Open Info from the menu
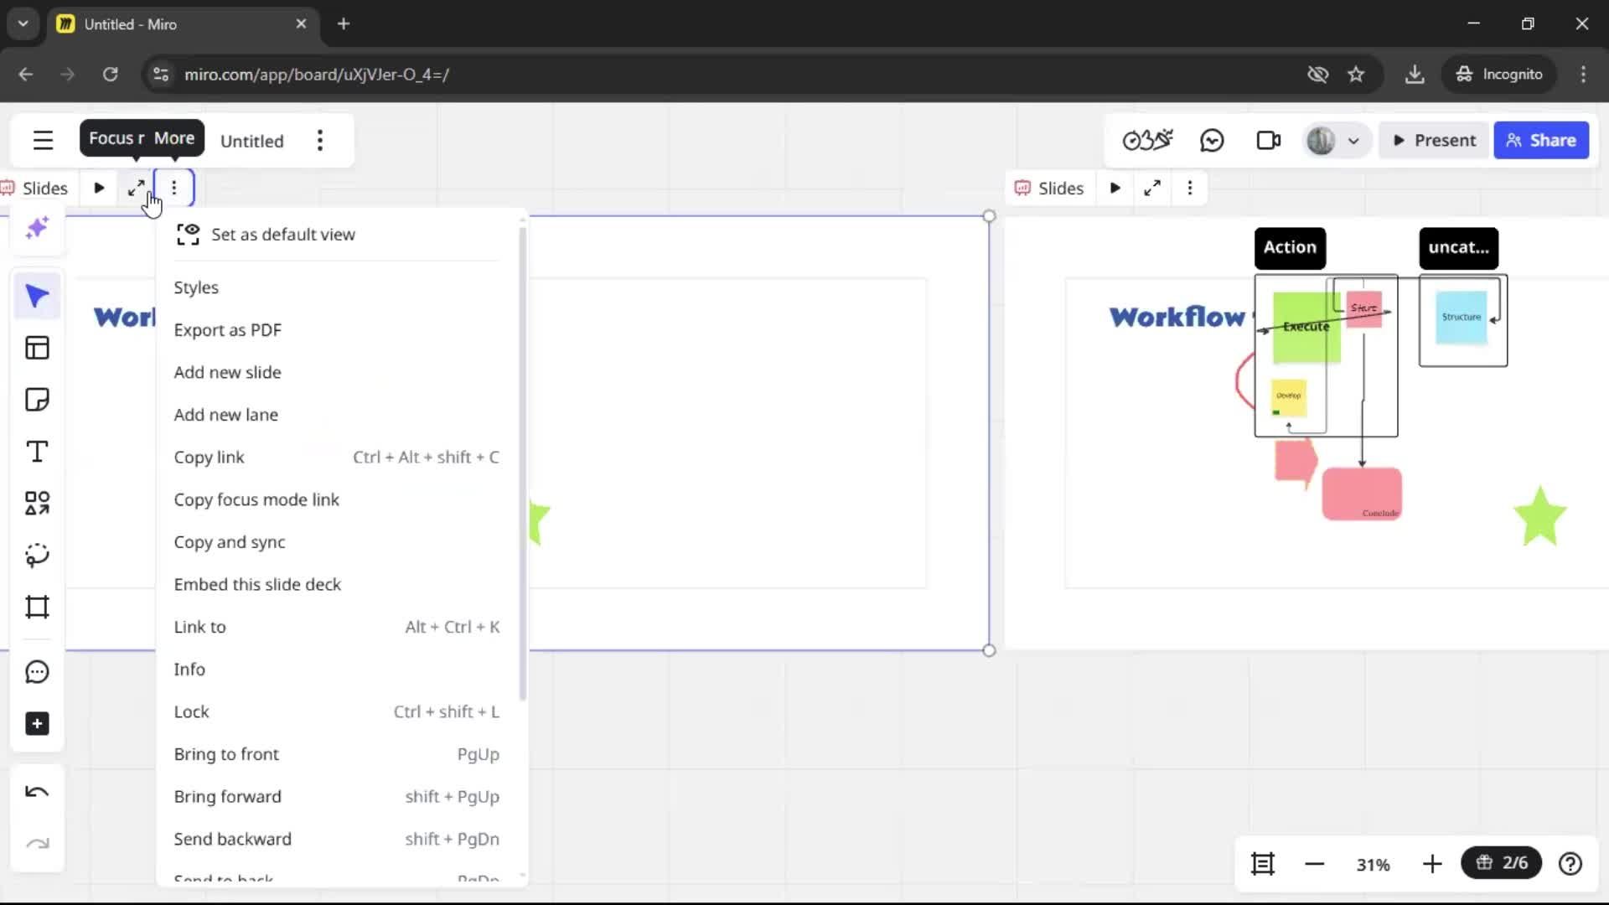This screenshot has height=905, width=1609. [337, 670]
